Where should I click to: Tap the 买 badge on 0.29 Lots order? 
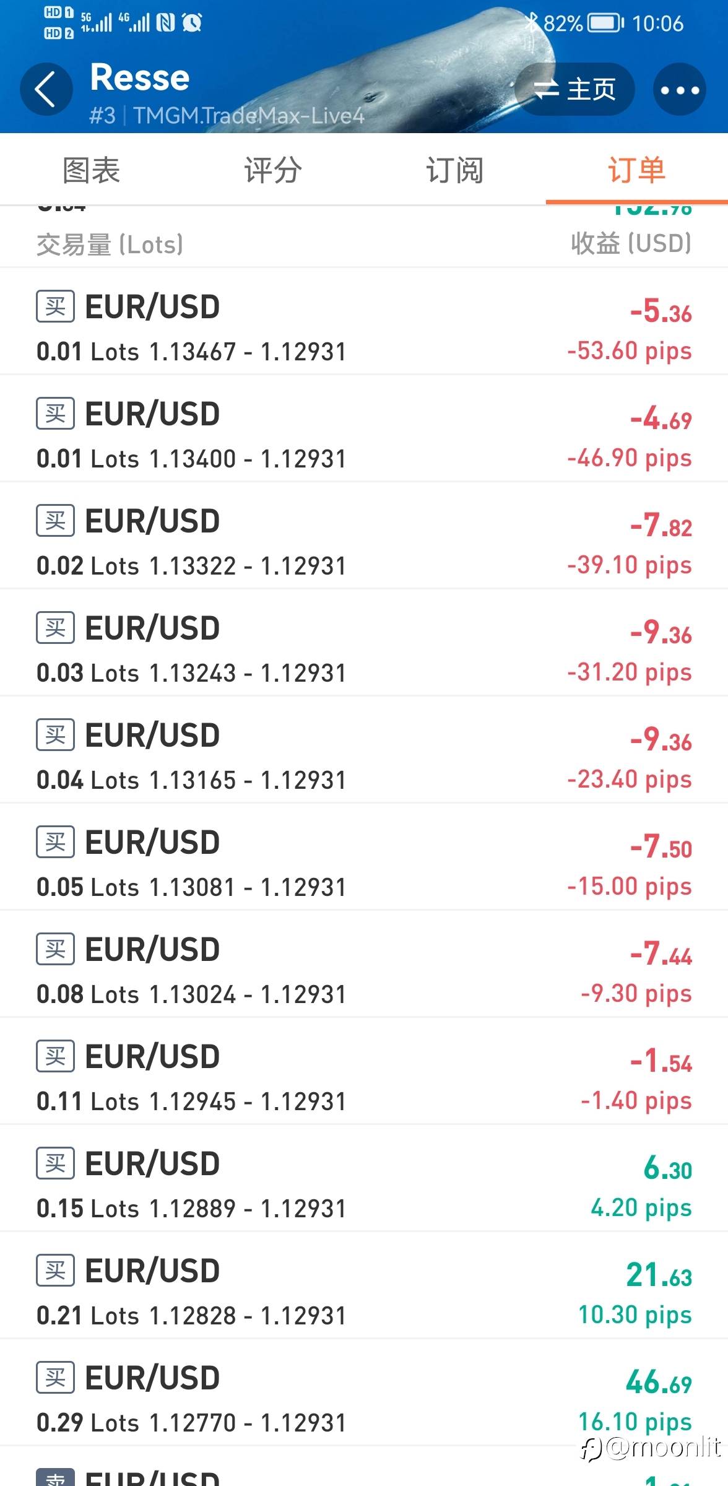(x=55, y=1378)
